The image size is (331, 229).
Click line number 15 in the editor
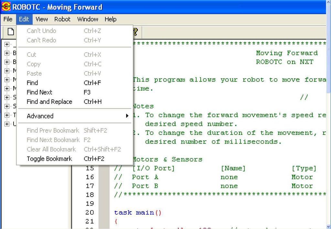(90, 169)
